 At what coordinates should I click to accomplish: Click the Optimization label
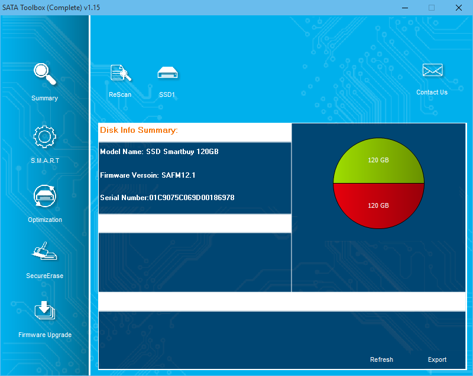[x=45, y=220]
